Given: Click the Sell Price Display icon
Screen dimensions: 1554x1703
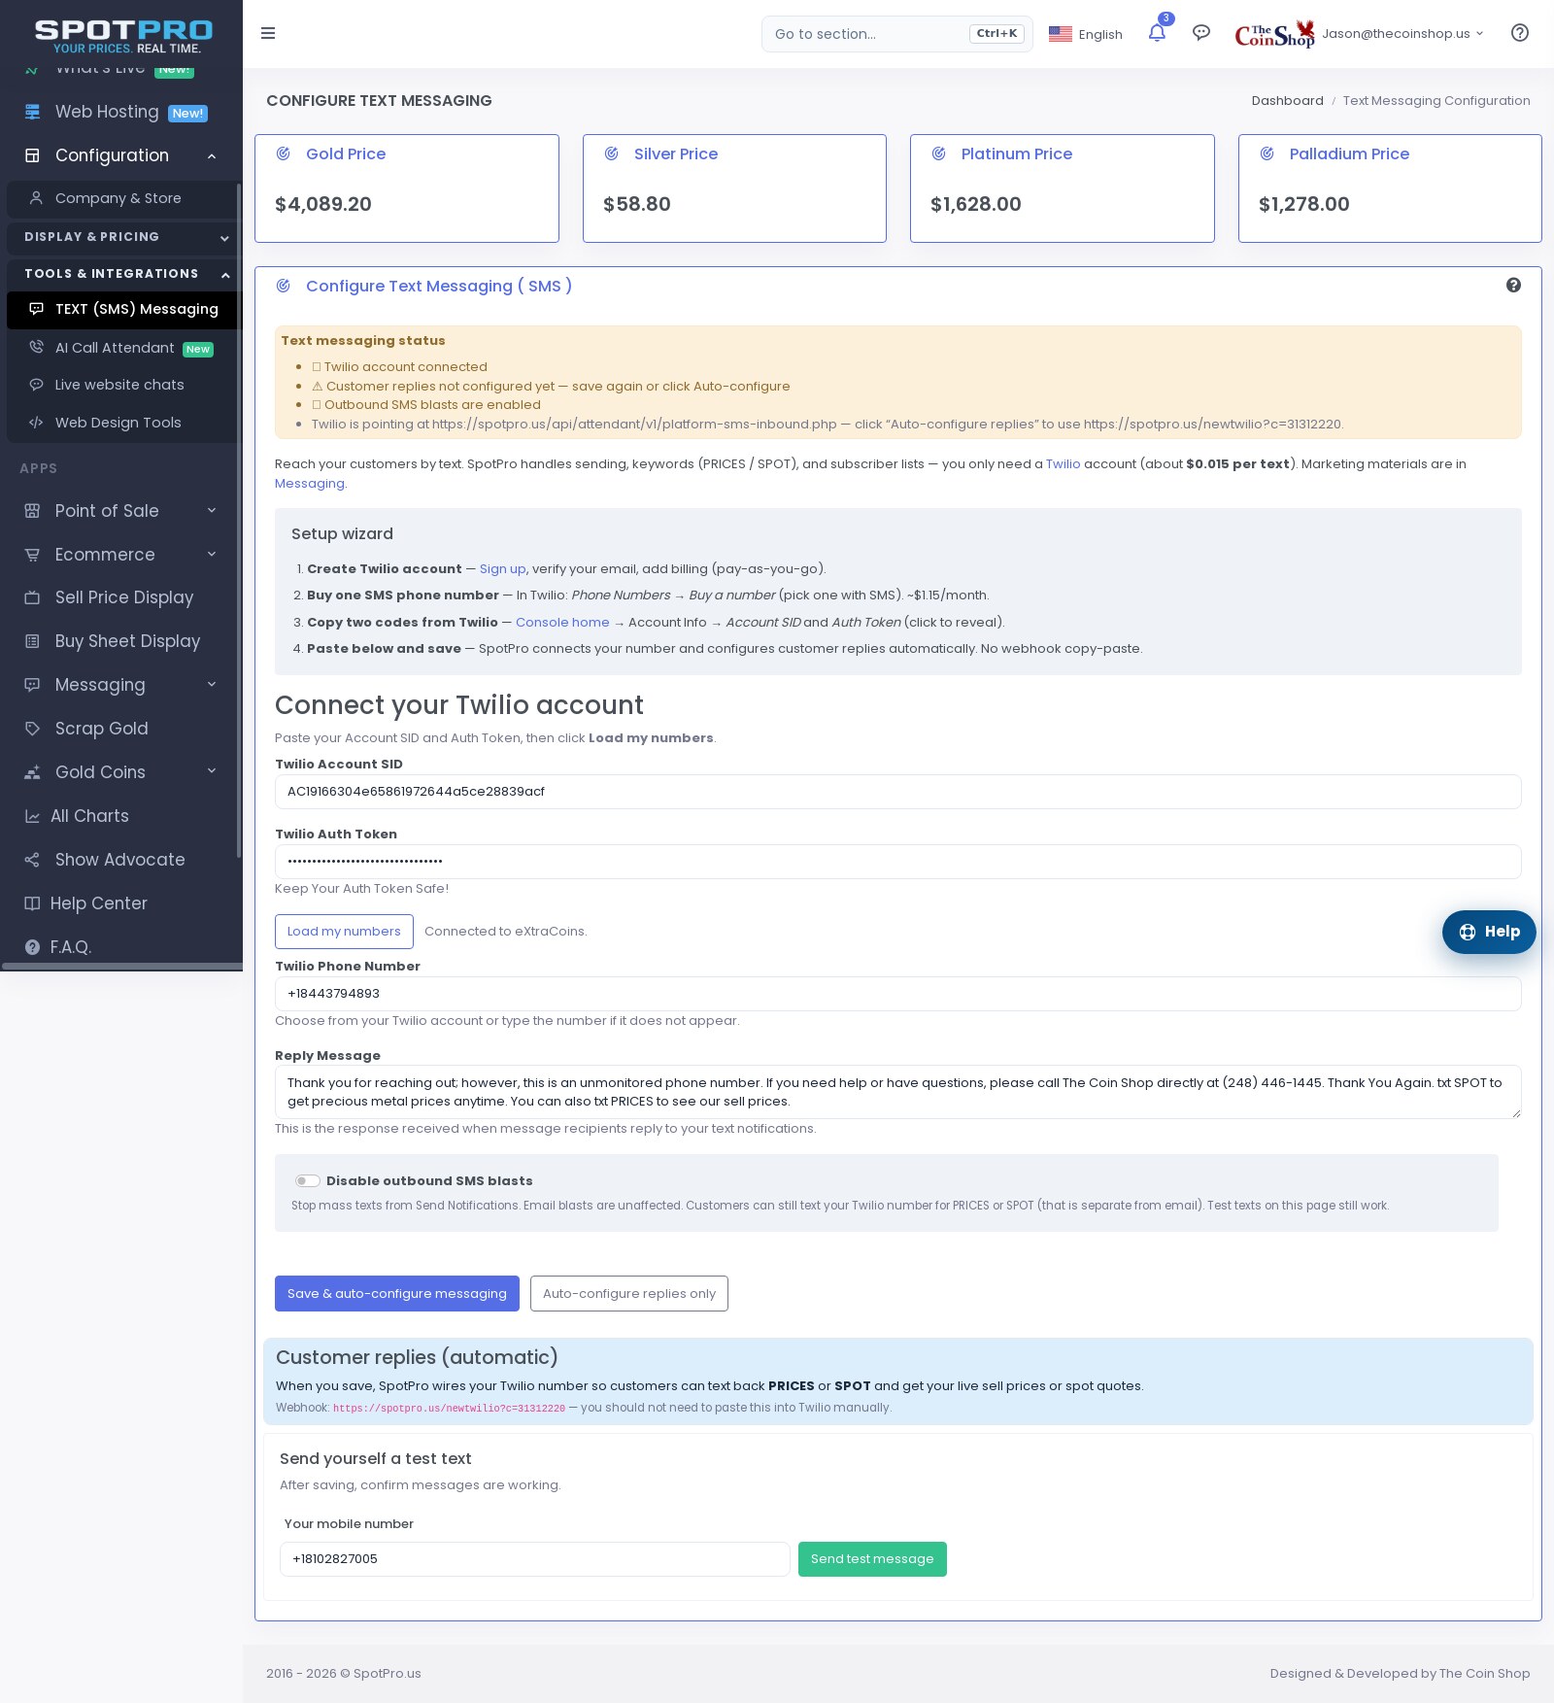Looking at the screenshot, I should pyautogui.click(x=32, y=597).
